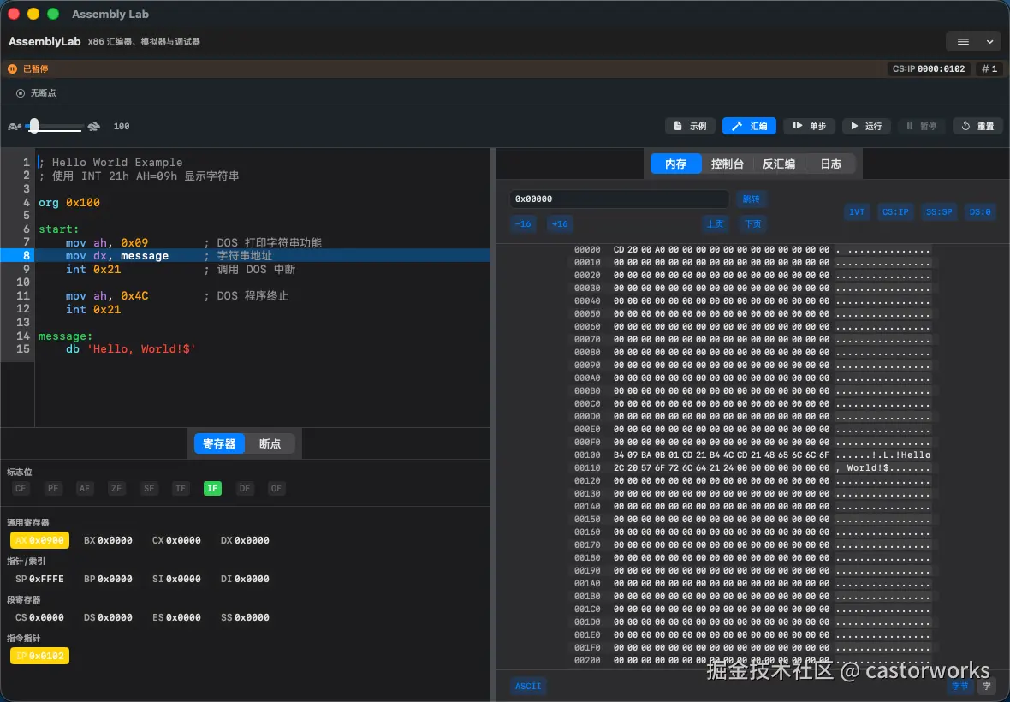Click the db 'Hello, World!$' line

pyautogui.click(x=131, y=349)
